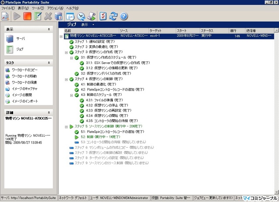Click scrollbar down arrow in job list

coord(276,192)
